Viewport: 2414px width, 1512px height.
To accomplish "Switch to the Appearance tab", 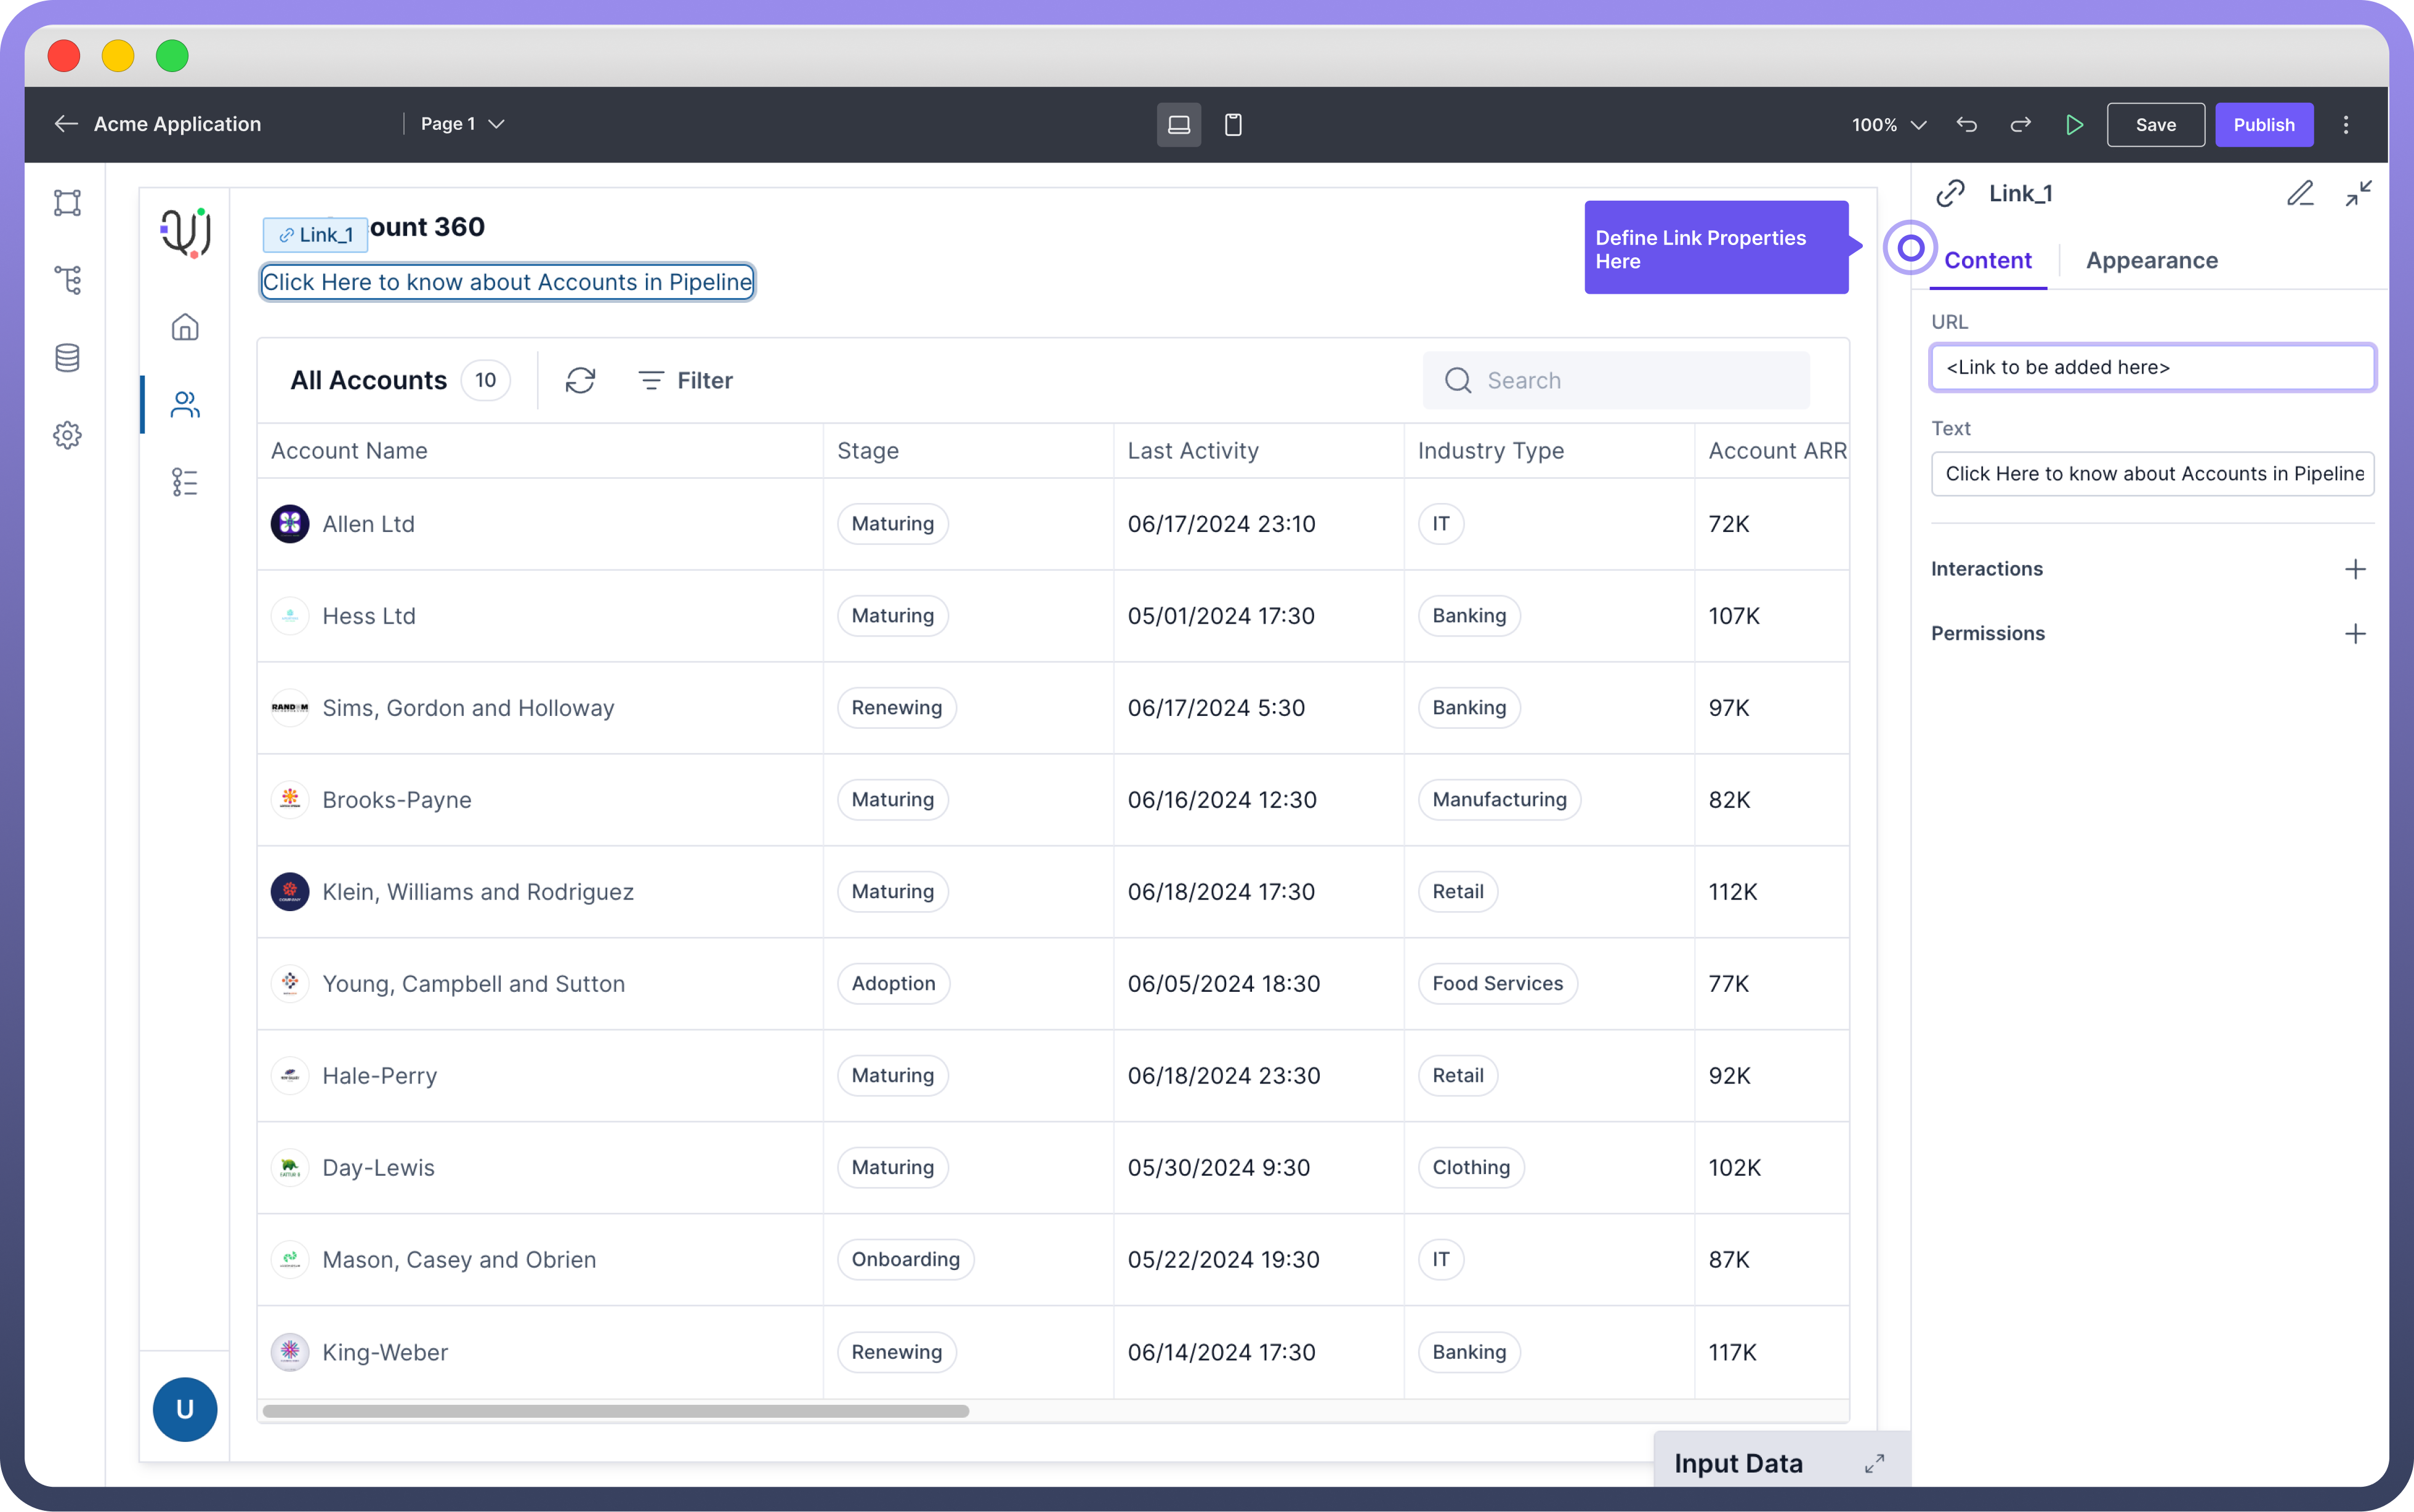I will coord(2151,260).
